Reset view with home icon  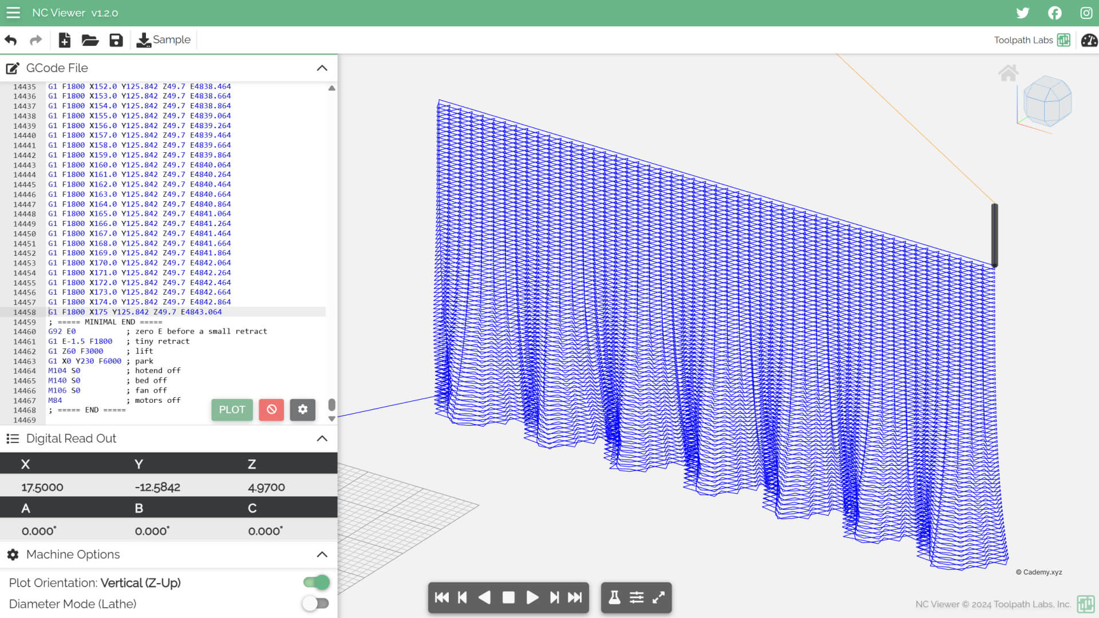point(1008,73)
